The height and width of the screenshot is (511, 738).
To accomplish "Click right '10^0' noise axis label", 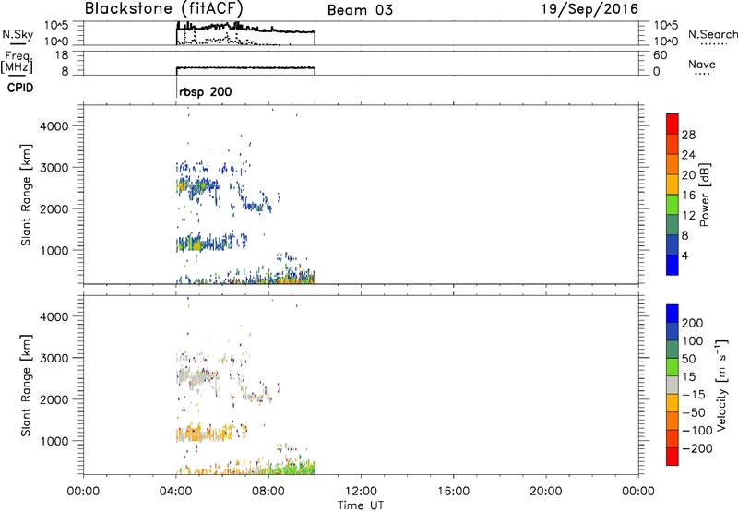I will (665, 42).
